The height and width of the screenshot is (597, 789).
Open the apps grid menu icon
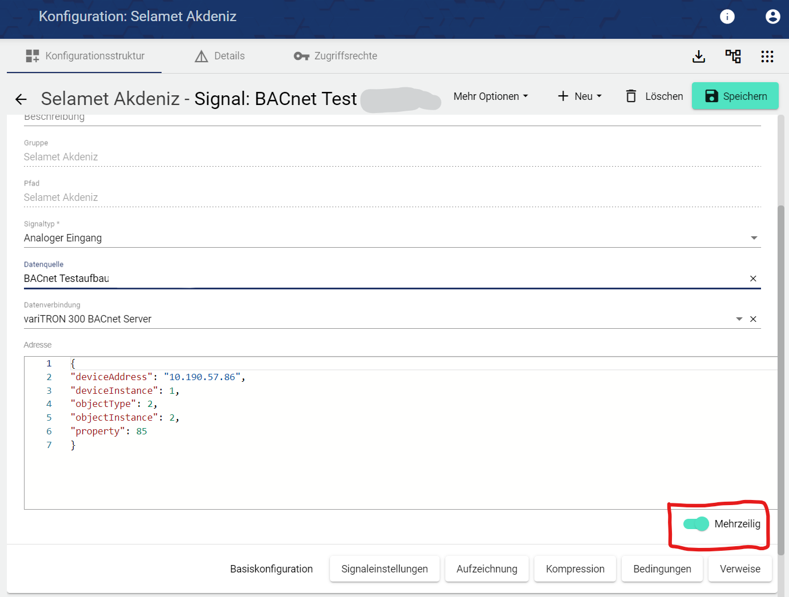click(x=767, y=56)
